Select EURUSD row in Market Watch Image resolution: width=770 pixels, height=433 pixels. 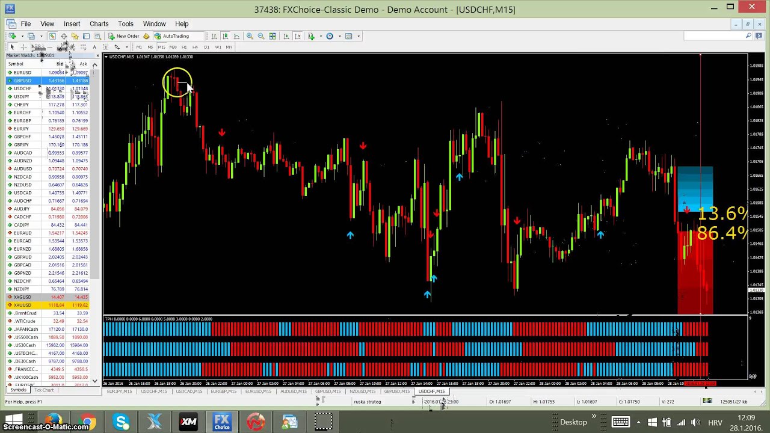coord(48,72)
